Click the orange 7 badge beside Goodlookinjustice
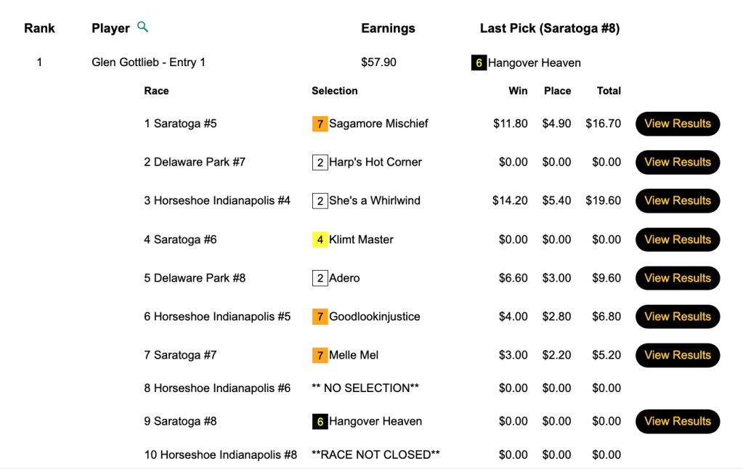The height and width of the screenshot is (469, 743). coord(320,317)
